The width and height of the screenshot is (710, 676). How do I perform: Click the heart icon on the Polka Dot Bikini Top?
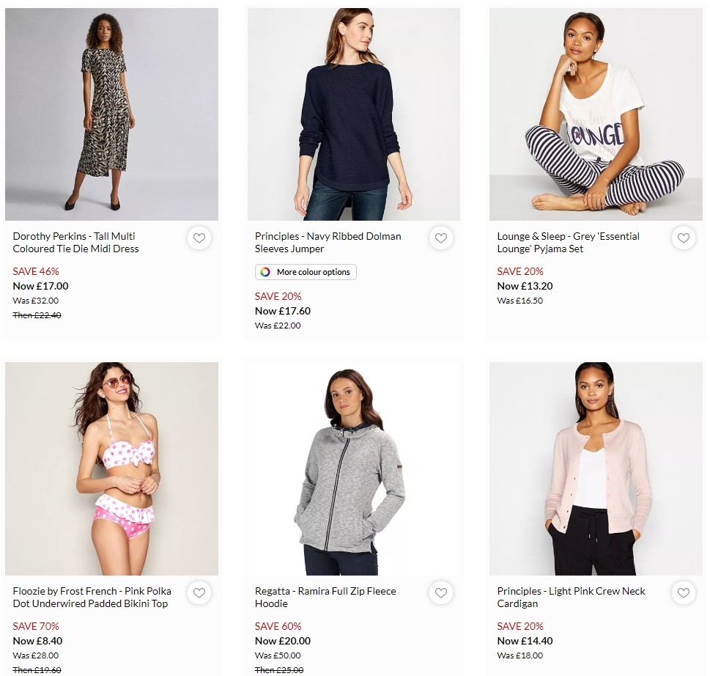199,592
